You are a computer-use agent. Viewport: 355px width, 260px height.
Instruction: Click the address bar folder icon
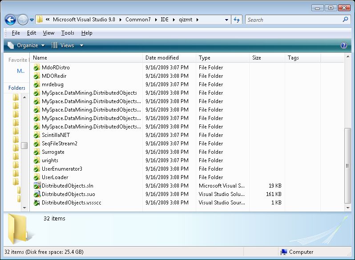pos(40,20)
